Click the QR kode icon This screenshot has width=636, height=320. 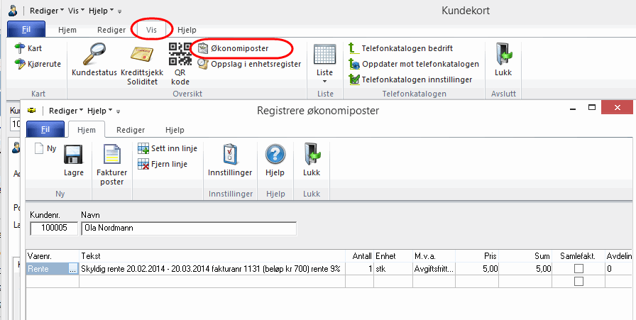[179, 55]
